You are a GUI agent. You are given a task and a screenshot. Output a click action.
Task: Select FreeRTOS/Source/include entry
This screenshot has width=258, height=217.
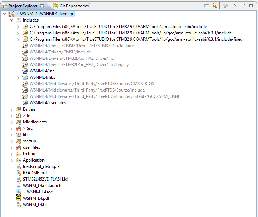click(87, 90)
